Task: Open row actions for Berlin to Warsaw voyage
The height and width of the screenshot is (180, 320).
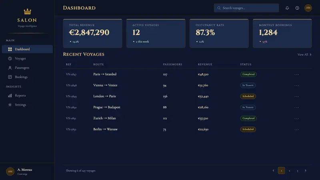Action: point(296,130)
